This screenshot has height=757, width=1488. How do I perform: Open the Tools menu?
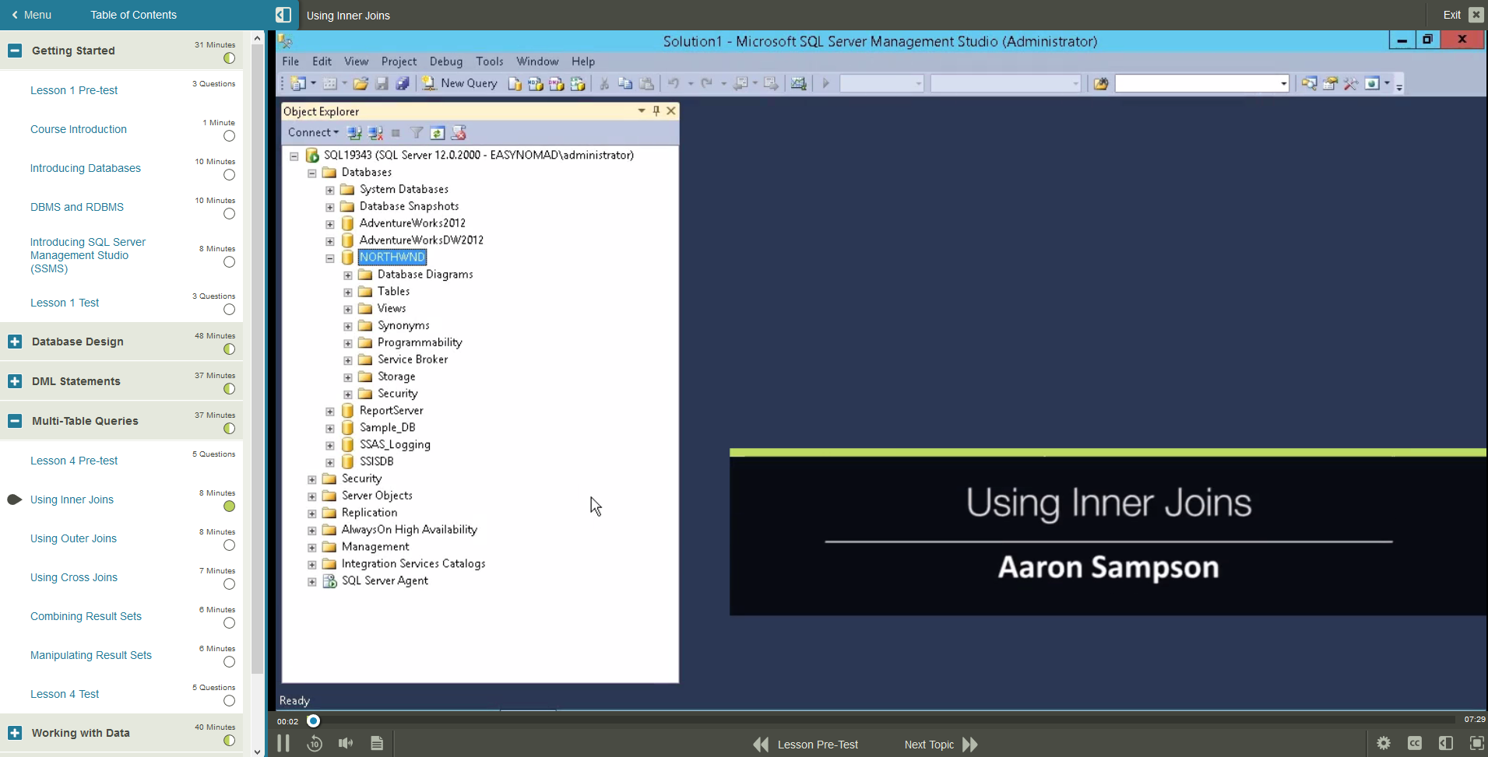pyautogui.click(x=489, y=61)
